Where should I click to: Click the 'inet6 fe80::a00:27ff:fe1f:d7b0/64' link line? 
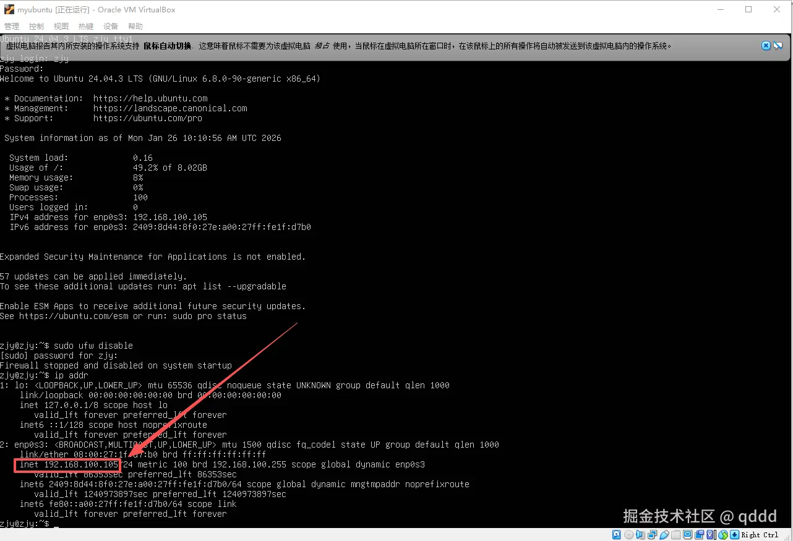(128, 504)
